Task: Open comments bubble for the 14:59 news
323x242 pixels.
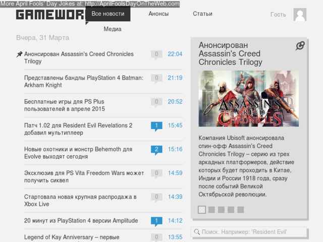Action: (x=156, y=173)
